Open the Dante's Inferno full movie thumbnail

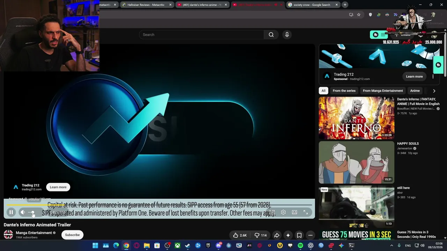[357, 118]
